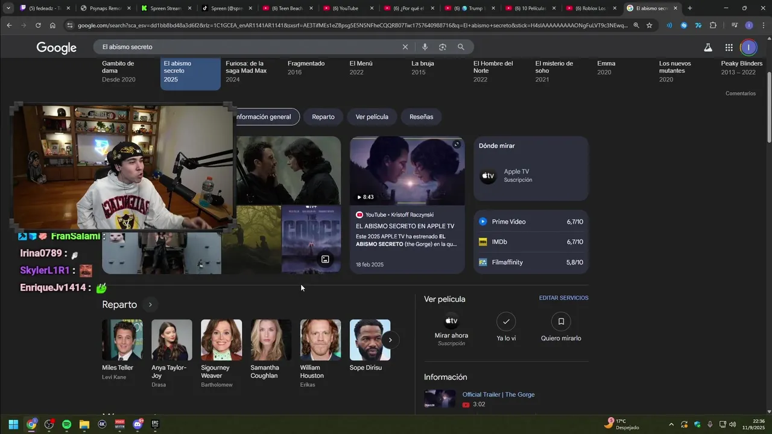The image size is (772, 434).
Task: Open Windows Start menu
Action: (x=13, y=424)
